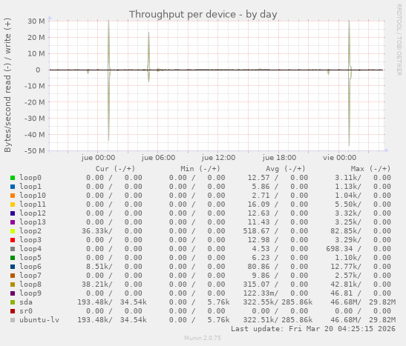406x346 pixels.
Task: Select the sr0 legend label
Action: pyautogui.click(x=26, y=311)
